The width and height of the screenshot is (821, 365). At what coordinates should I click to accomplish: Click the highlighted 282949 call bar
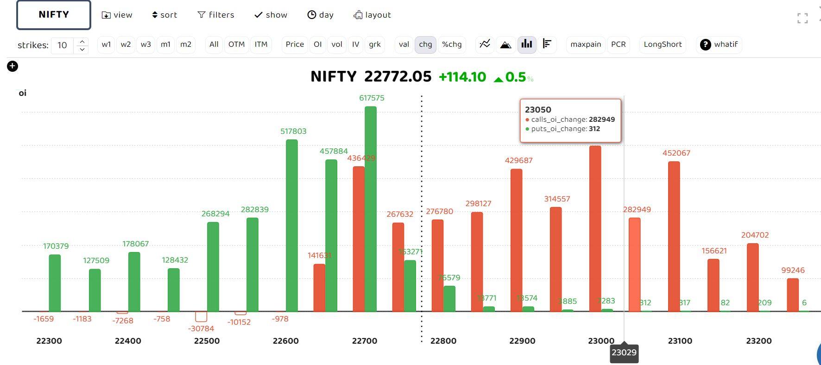pos(635,264)
